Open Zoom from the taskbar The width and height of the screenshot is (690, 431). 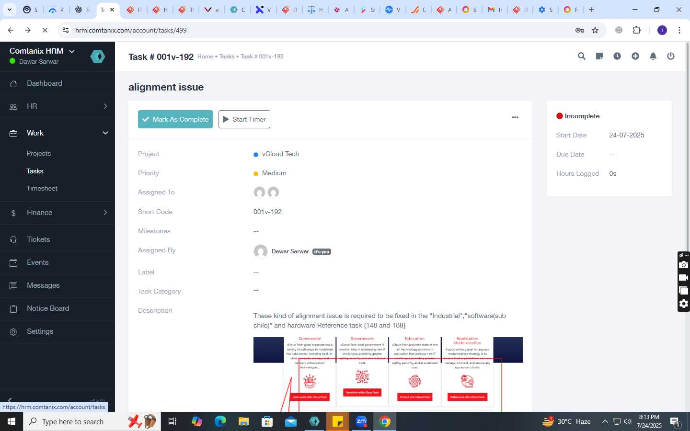click(x=361, y=421)
